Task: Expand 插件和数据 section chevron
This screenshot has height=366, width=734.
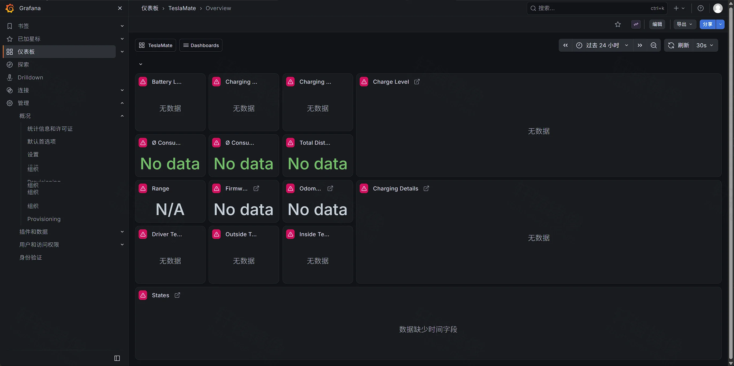Action: point(122,232)
